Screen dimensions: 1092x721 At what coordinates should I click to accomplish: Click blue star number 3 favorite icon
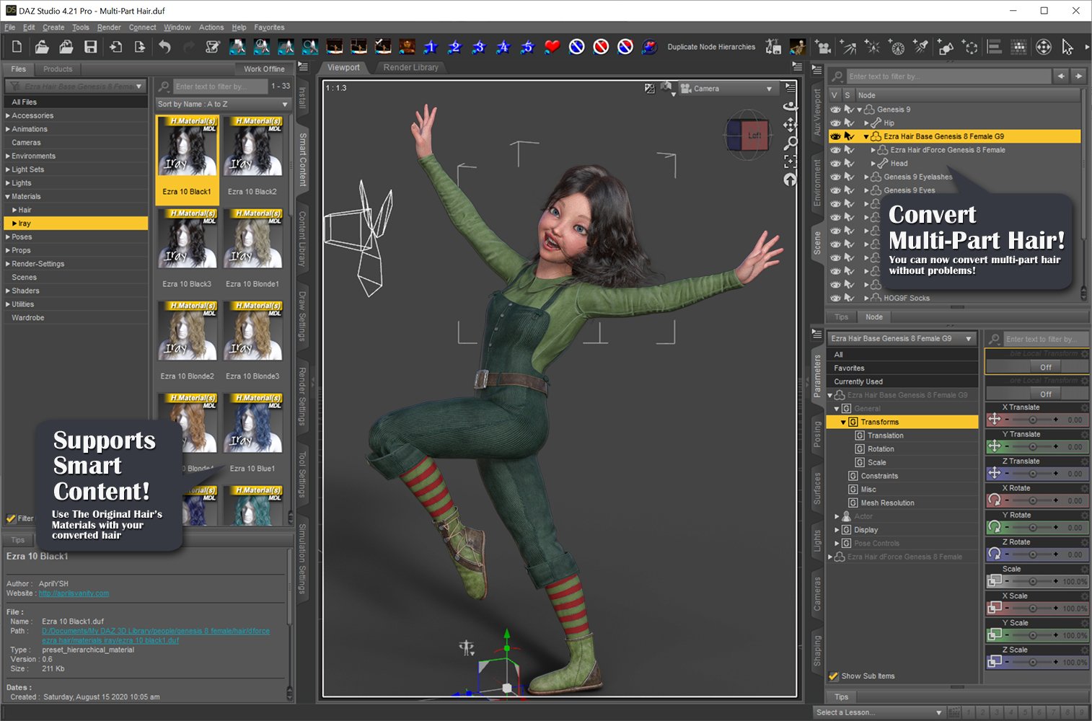point(479,47)
